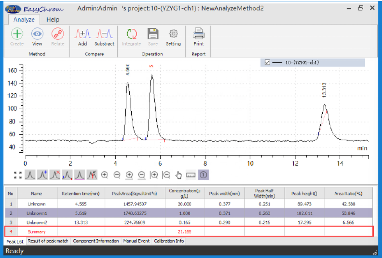The image size is (382, 258).
Task: Switch to Result of peak match tab
Action: coord(48,241)
